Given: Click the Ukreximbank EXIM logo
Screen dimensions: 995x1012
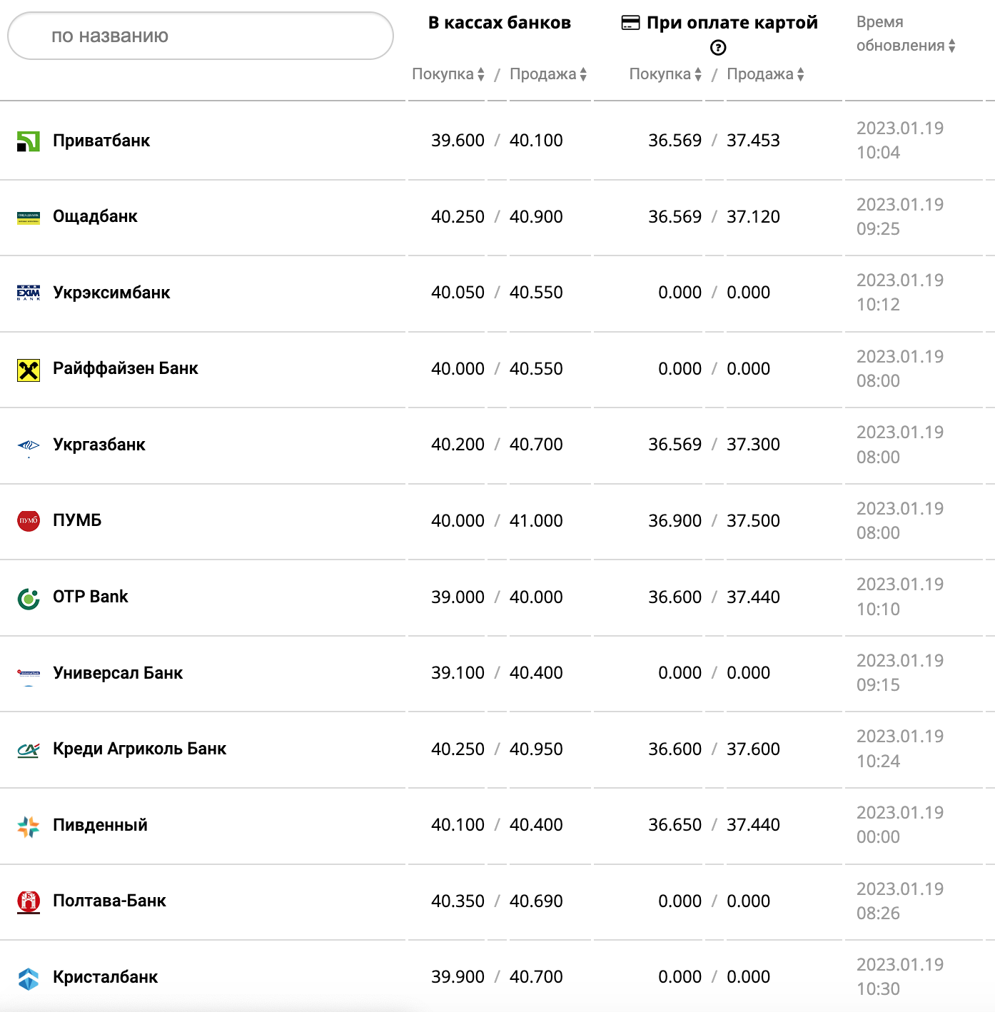Looking at the screenshot, I should (x=29, y=293).
